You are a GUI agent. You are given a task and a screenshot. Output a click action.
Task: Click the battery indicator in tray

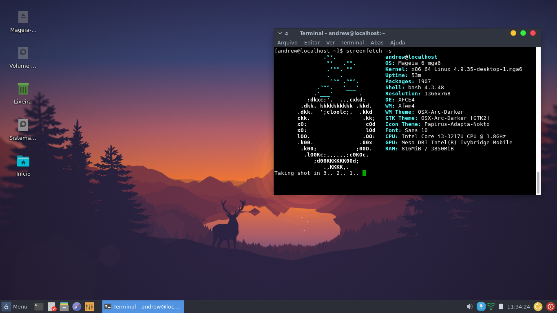pyautogui.click(x=501, y=306)
